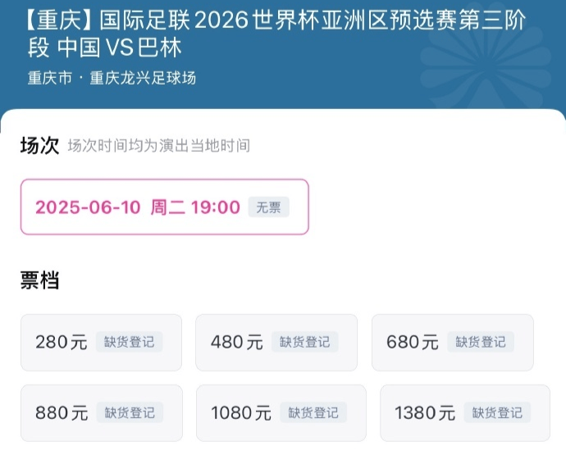Screen dimensions: 566x460
Task: Click the 无票 tag on session
Action: (x=268, y=207)
